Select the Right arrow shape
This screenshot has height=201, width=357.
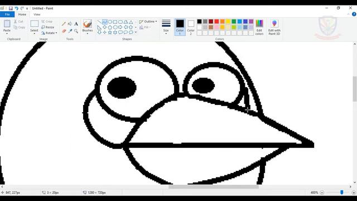point(120,27)
